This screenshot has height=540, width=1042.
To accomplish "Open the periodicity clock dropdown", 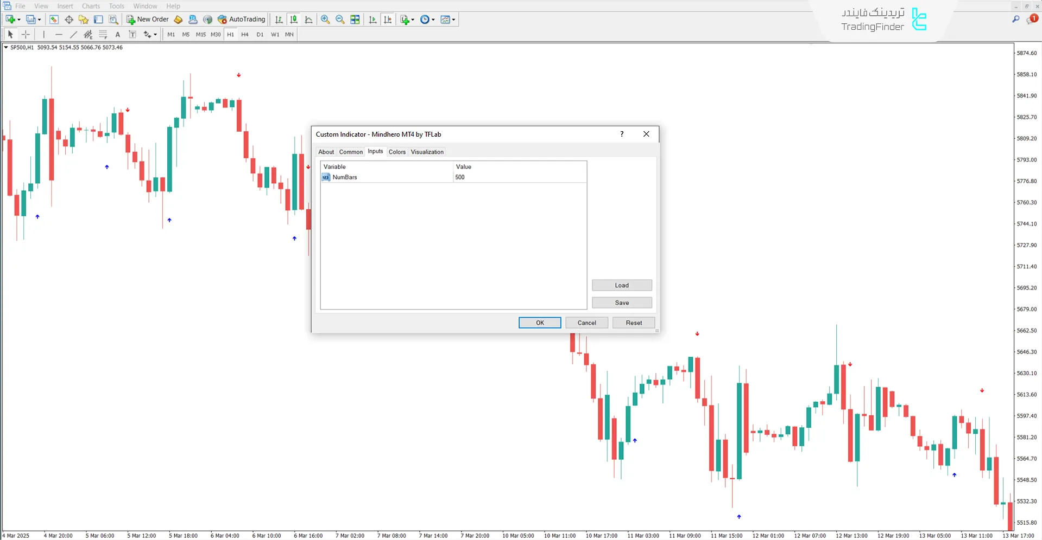I will [433, 20].
